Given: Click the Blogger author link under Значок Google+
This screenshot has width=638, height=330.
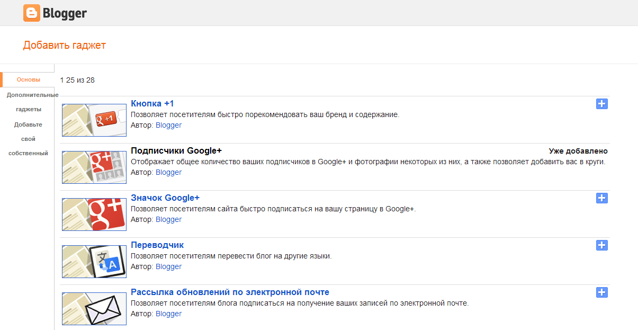Looking at the screenshot, I should coord(168,219).
